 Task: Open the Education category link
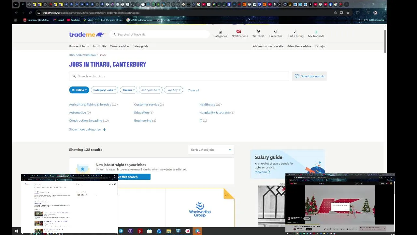144,113
